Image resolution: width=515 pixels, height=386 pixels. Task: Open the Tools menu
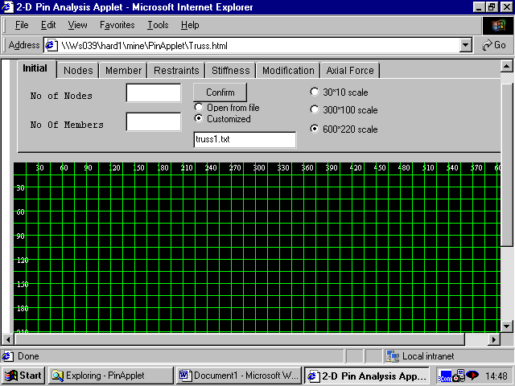(158, 25)
